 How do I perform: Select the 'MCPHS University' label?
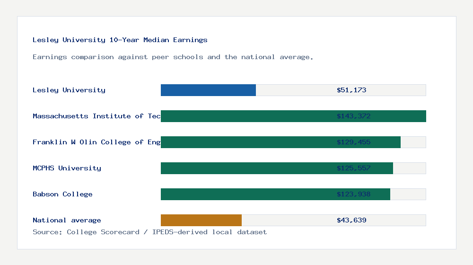point(67,168)
